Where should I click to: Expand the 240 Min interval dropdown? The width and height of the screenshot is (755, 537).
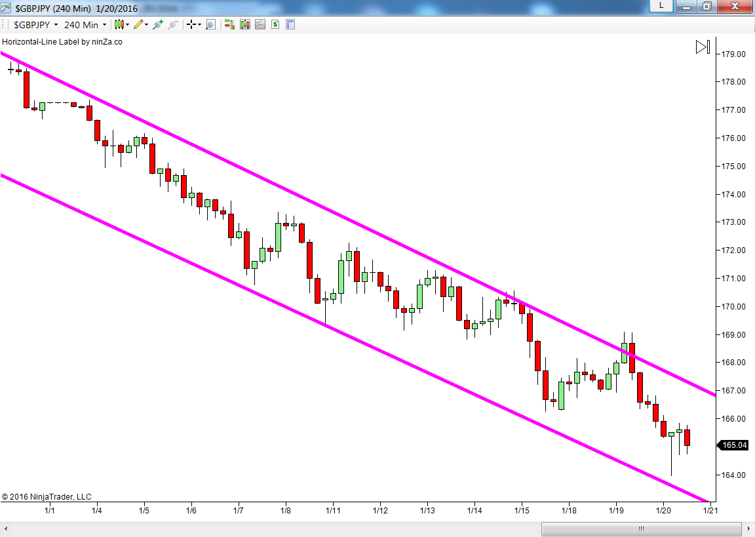point(104,25)
